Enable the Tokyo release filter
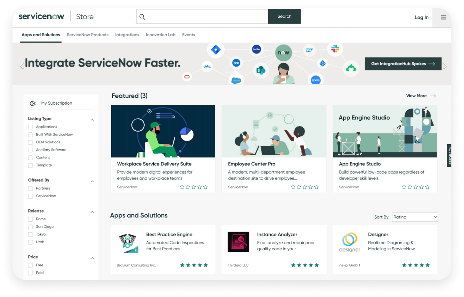The image size is (464, 297). point(30,234)
